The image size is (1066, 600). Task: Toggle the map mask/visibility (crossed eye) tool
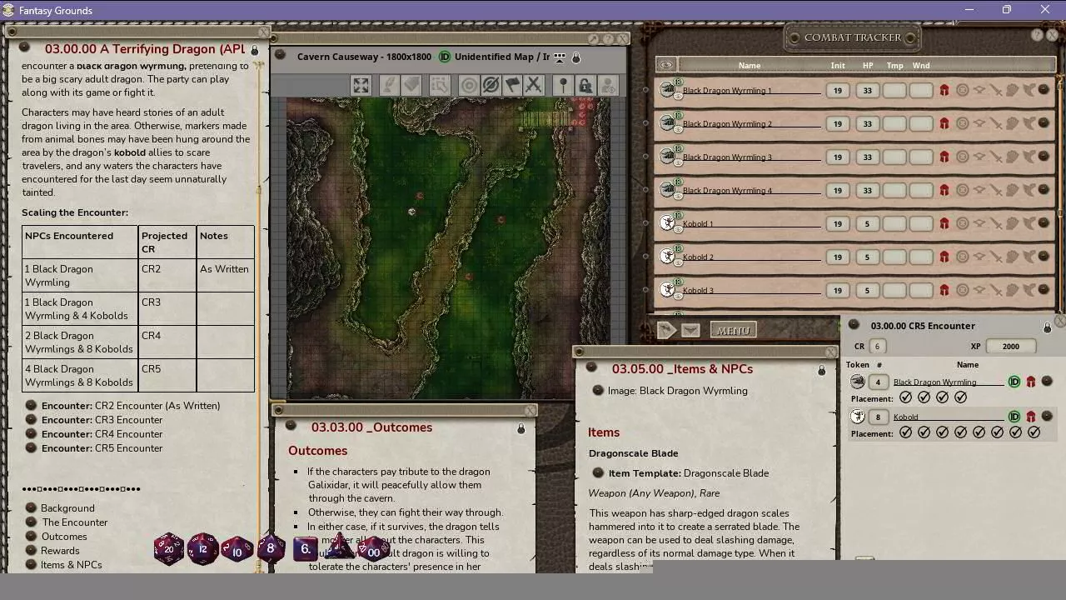point(491,85)
